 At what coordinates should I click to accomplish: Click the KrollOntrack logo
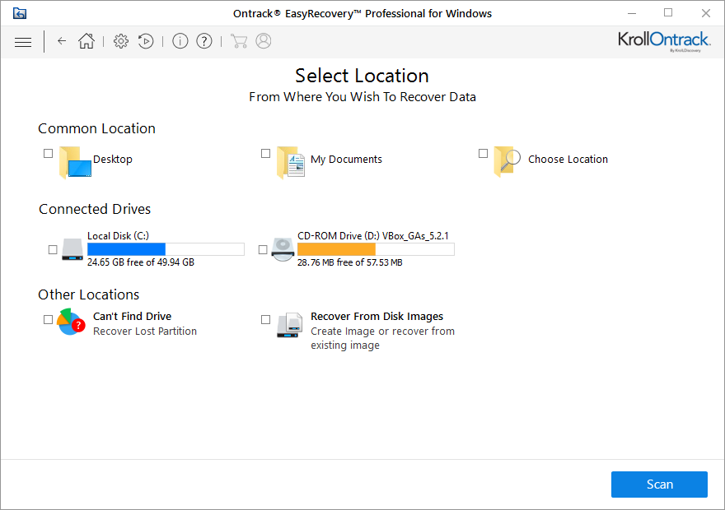[x=664, y=41]
